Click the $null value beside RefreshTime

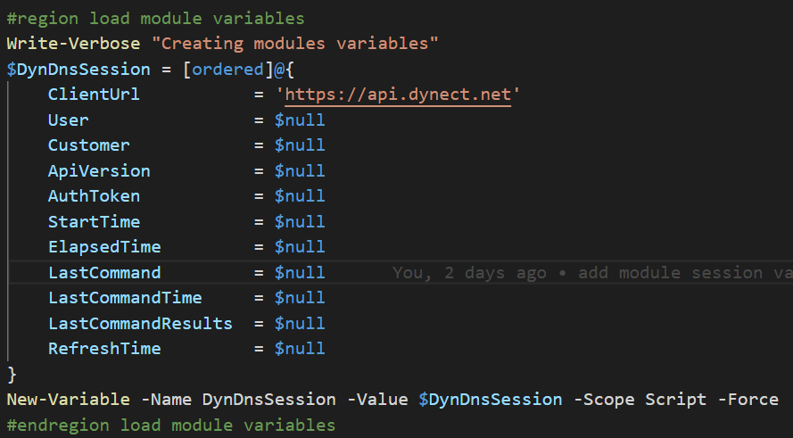(300, 349)
